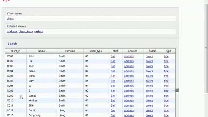The width and height of the screenshot is (208, 117).
Task: Open address link in row C002
Action: coord(129,61)
